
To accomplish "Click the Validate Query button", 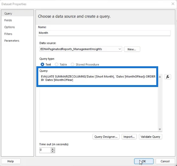I will pos(150,137).
